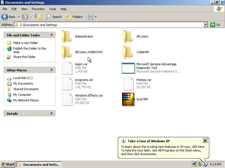The width and height of the screenshot is (225, 168).
Task: Click the Windows XP tour tray icon
Action: pyautogui.click(x=205, y=164)
